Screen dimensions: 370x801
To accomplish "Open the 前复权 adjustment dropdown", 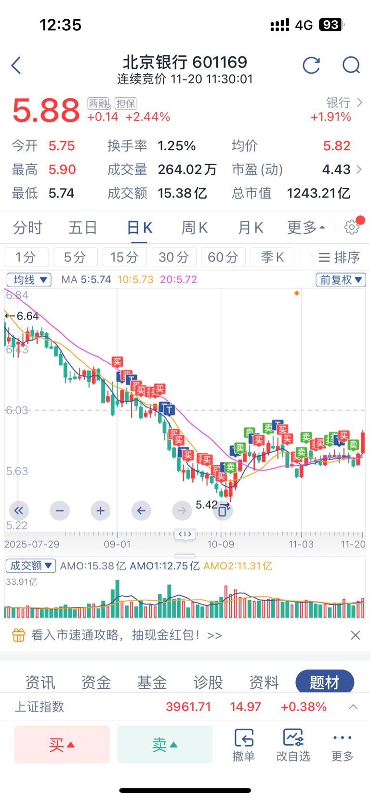I will tap(341, 280).
